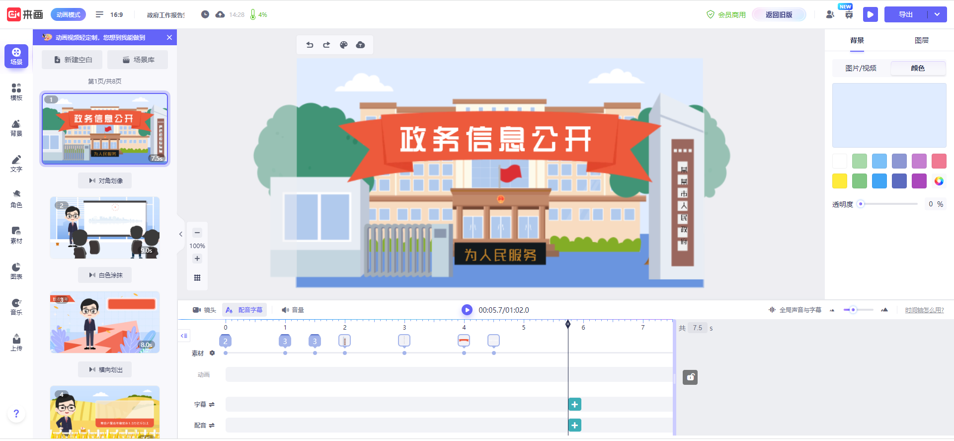Open the 对角划像 transition selector
This screenshot has width=954, height=441.
(105, 180)
